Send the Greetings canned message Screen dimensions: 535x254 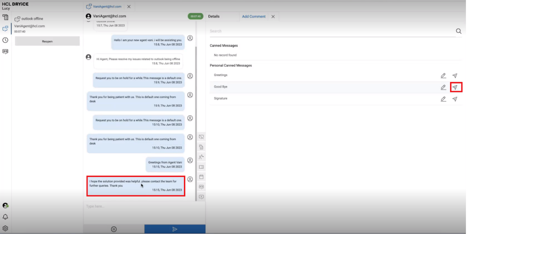coord(455,76)
